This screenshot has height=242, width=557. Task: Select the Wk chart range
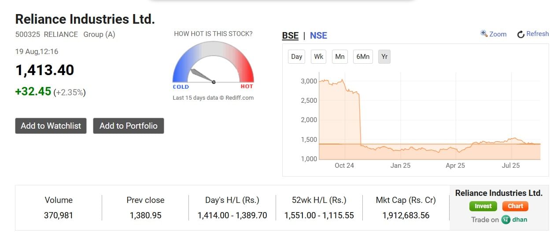click(318, 57)
